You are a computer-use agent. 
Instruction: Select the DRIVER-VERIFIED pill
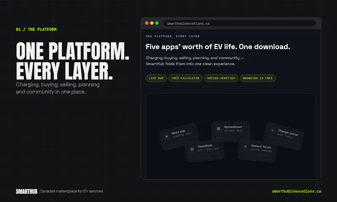(x=221, y=78)
